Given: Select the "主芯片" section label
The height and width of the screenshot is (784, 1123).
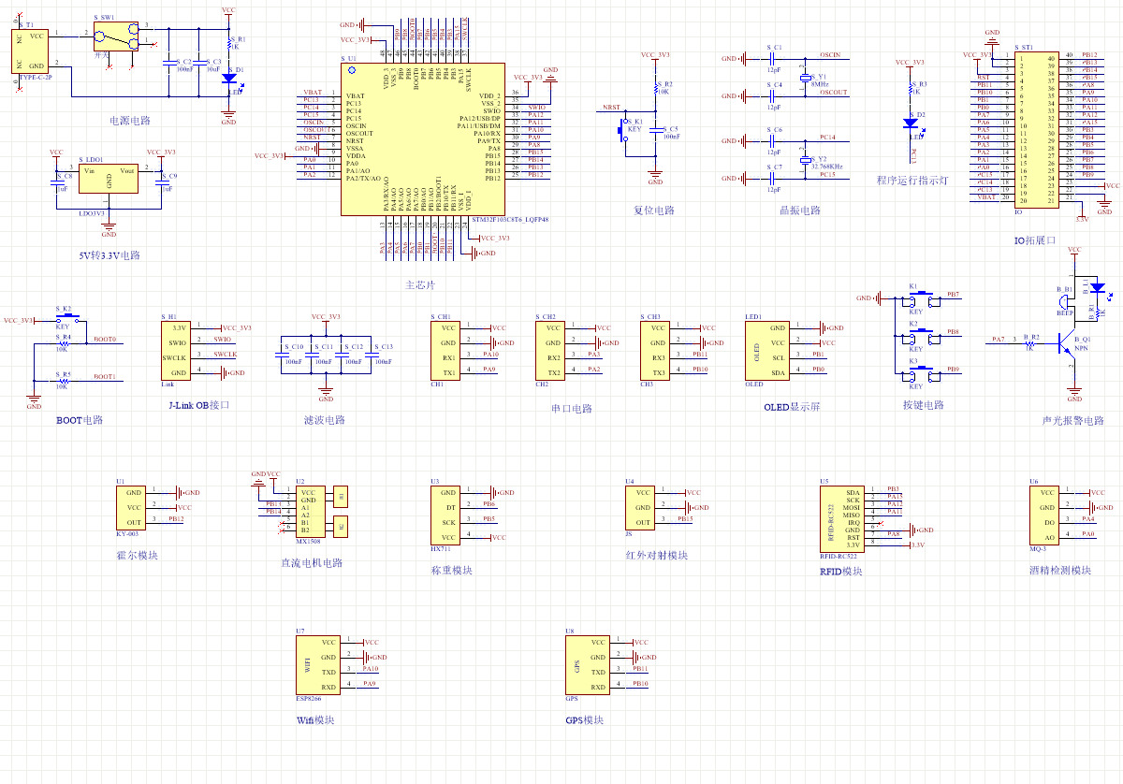Looking at the screenshot, I should 420,284.
